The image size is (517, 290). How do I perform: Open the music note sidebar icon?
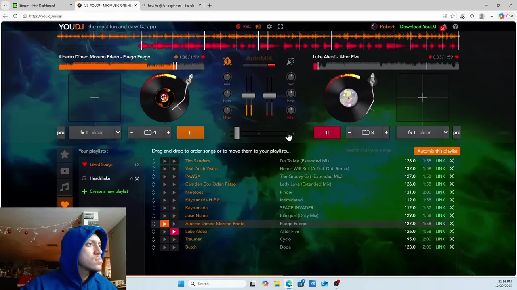click(x=65, y=187)
